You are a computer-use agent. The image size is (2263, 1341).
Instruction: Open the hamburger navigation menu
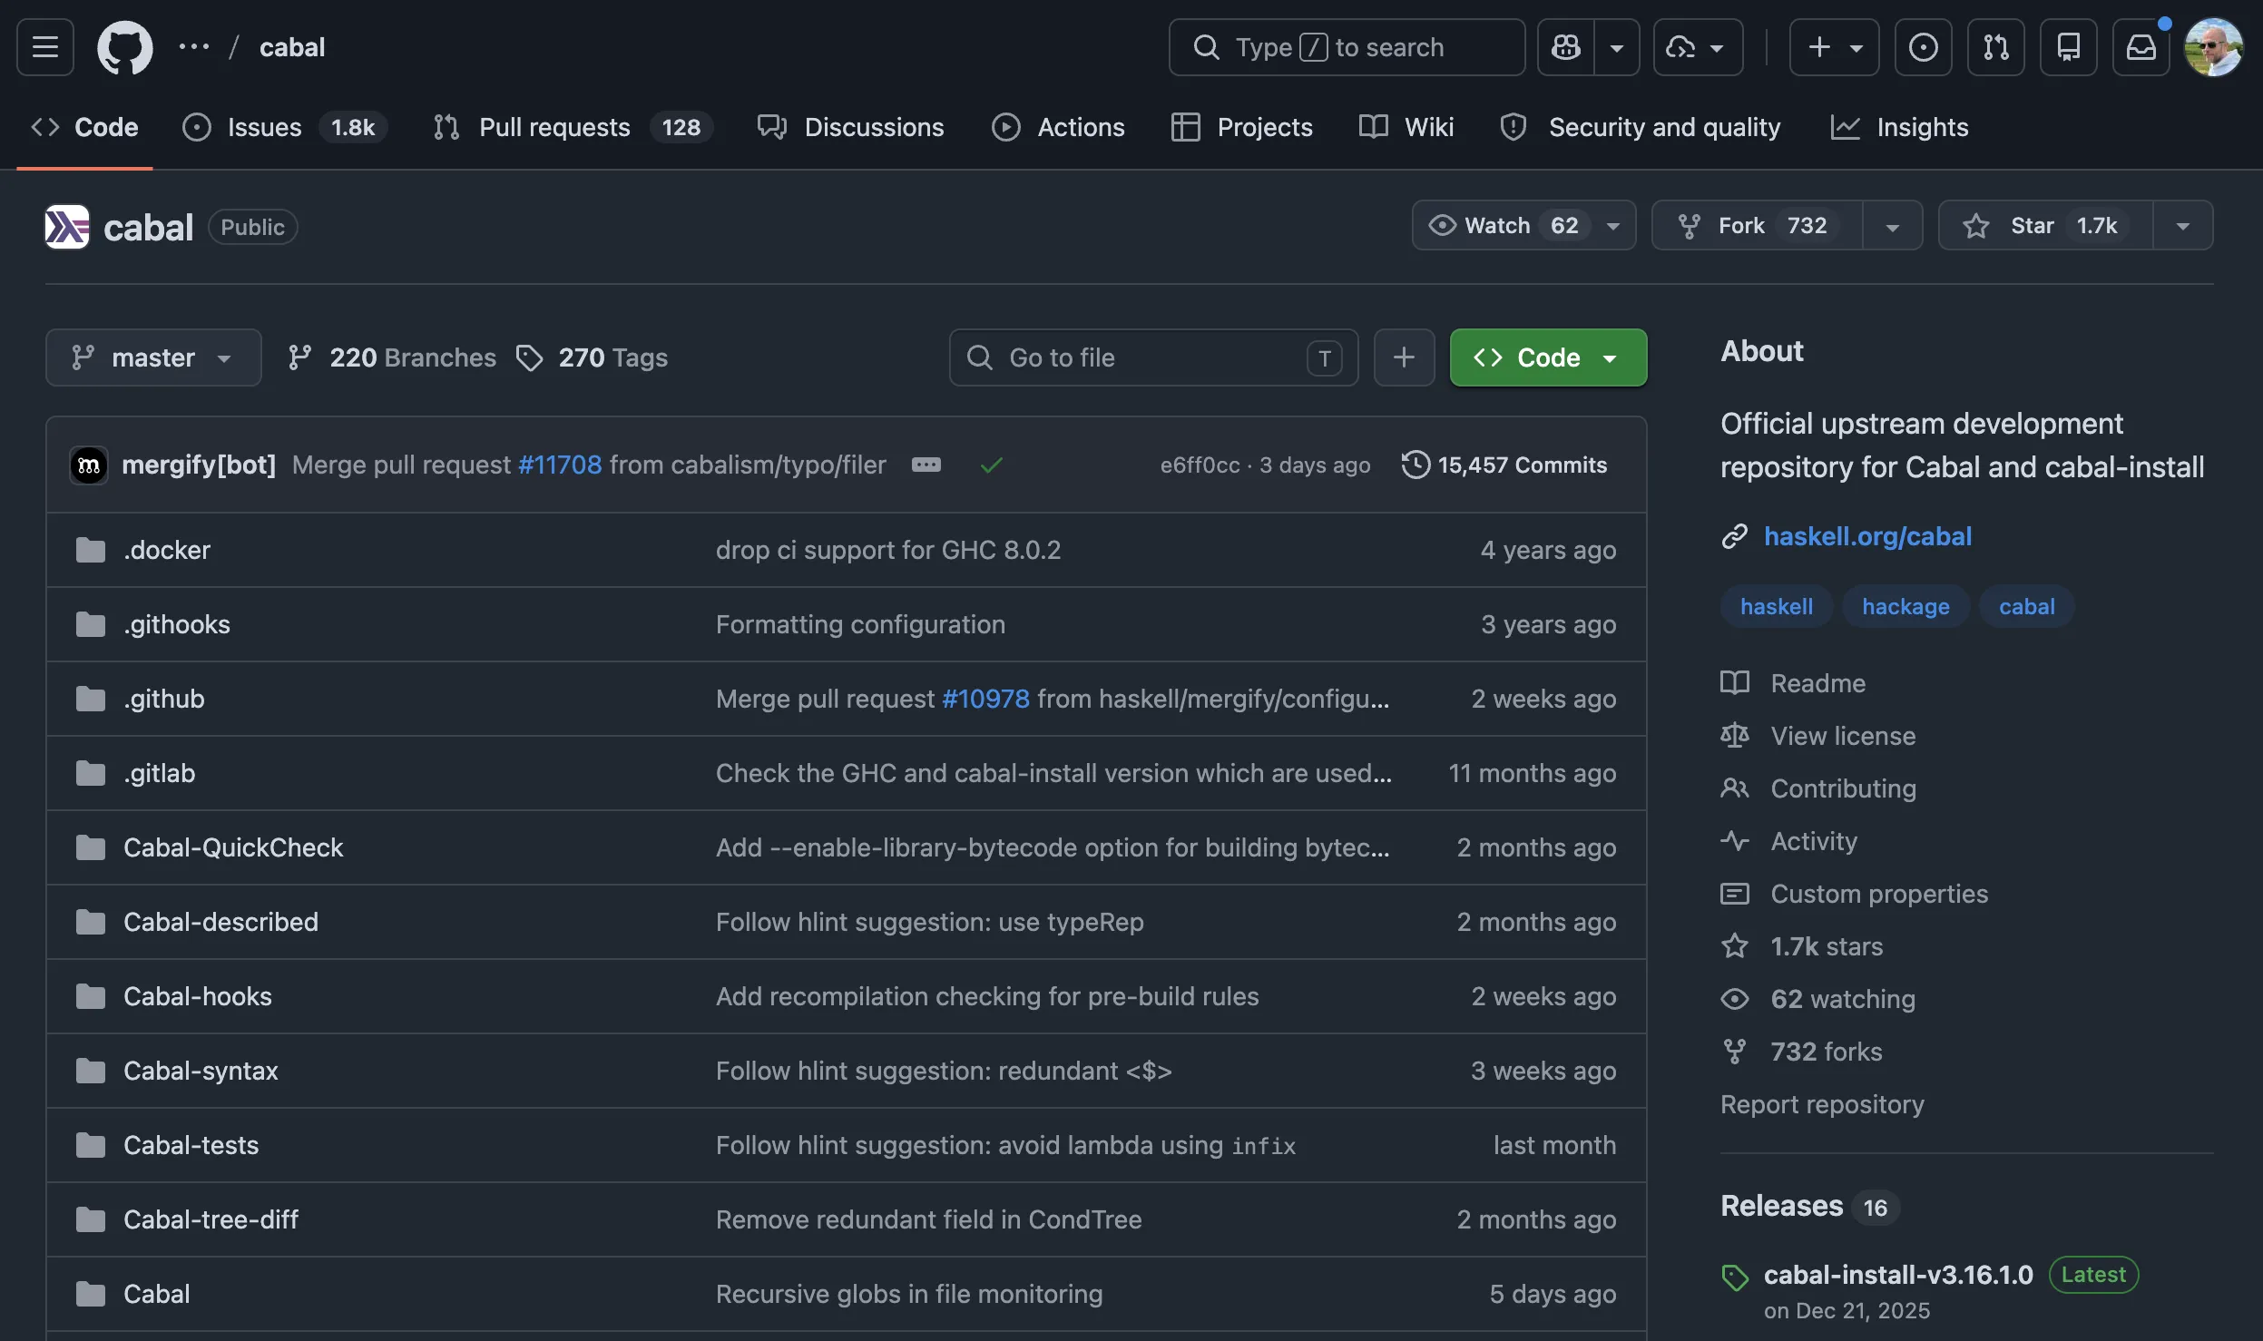point(45,47)
